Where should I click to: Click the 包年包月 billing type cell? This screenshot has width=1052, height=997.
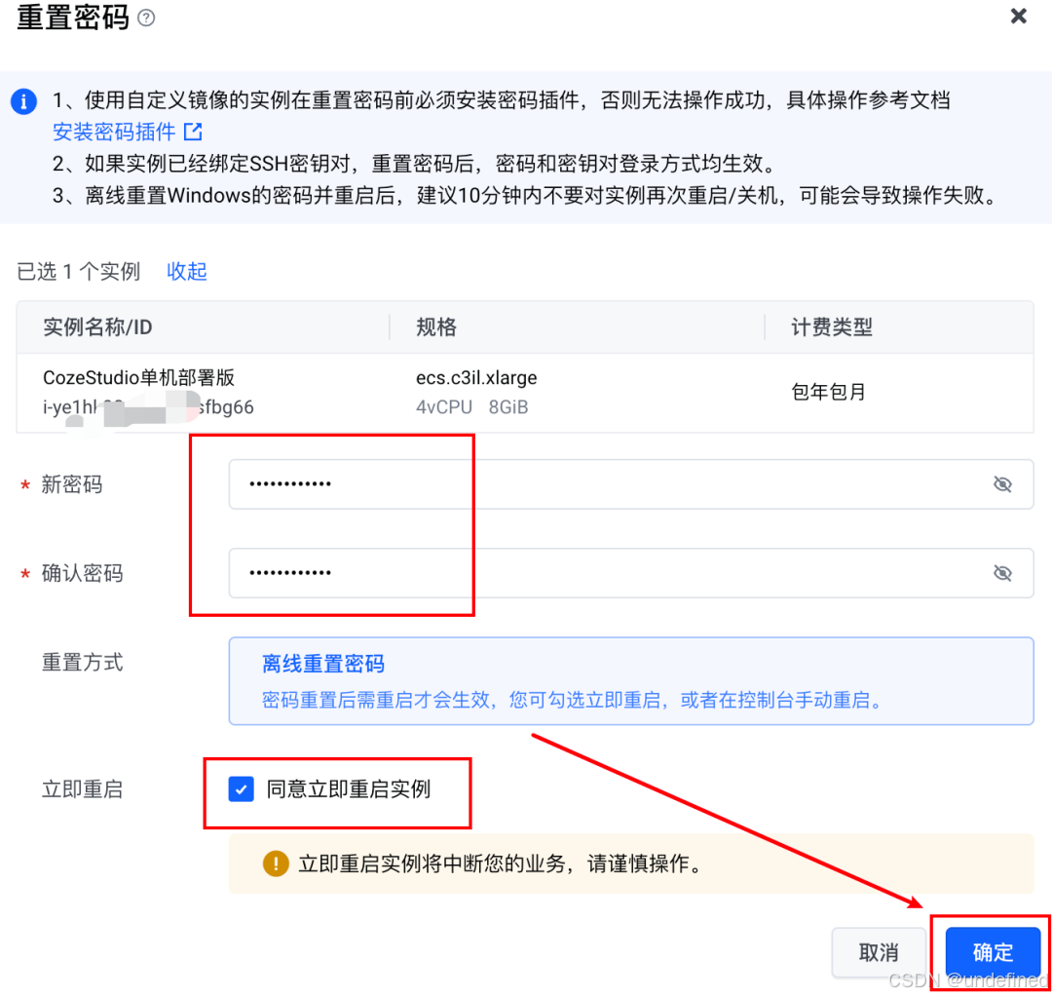pos(829,392)
